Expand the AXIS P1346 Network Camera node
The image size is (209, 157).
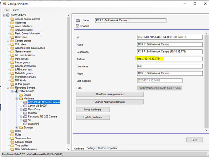(x=21, y=102)
